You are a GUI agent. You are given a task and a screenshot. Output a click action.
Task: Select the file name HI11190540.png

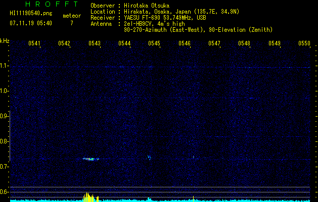click(31, 13)
